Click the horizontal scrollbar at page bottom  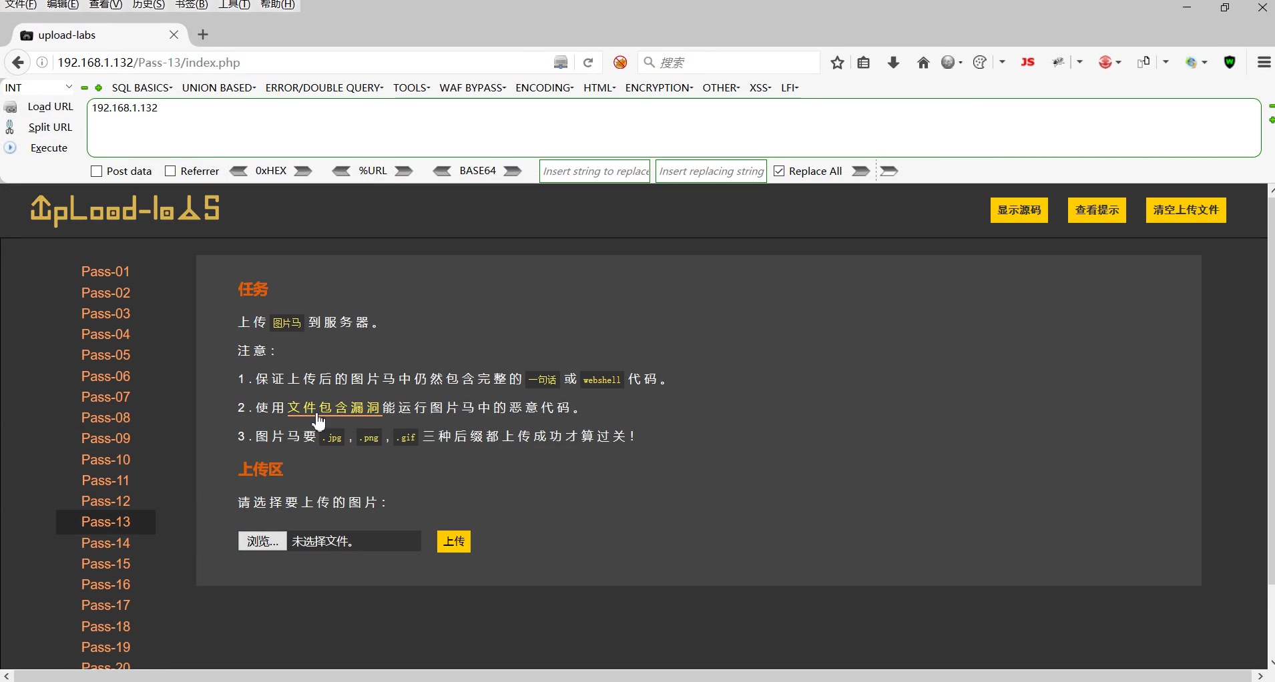tap(633, 676)
